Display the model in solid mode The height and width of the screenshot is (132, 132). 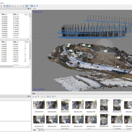pos(15,6)
